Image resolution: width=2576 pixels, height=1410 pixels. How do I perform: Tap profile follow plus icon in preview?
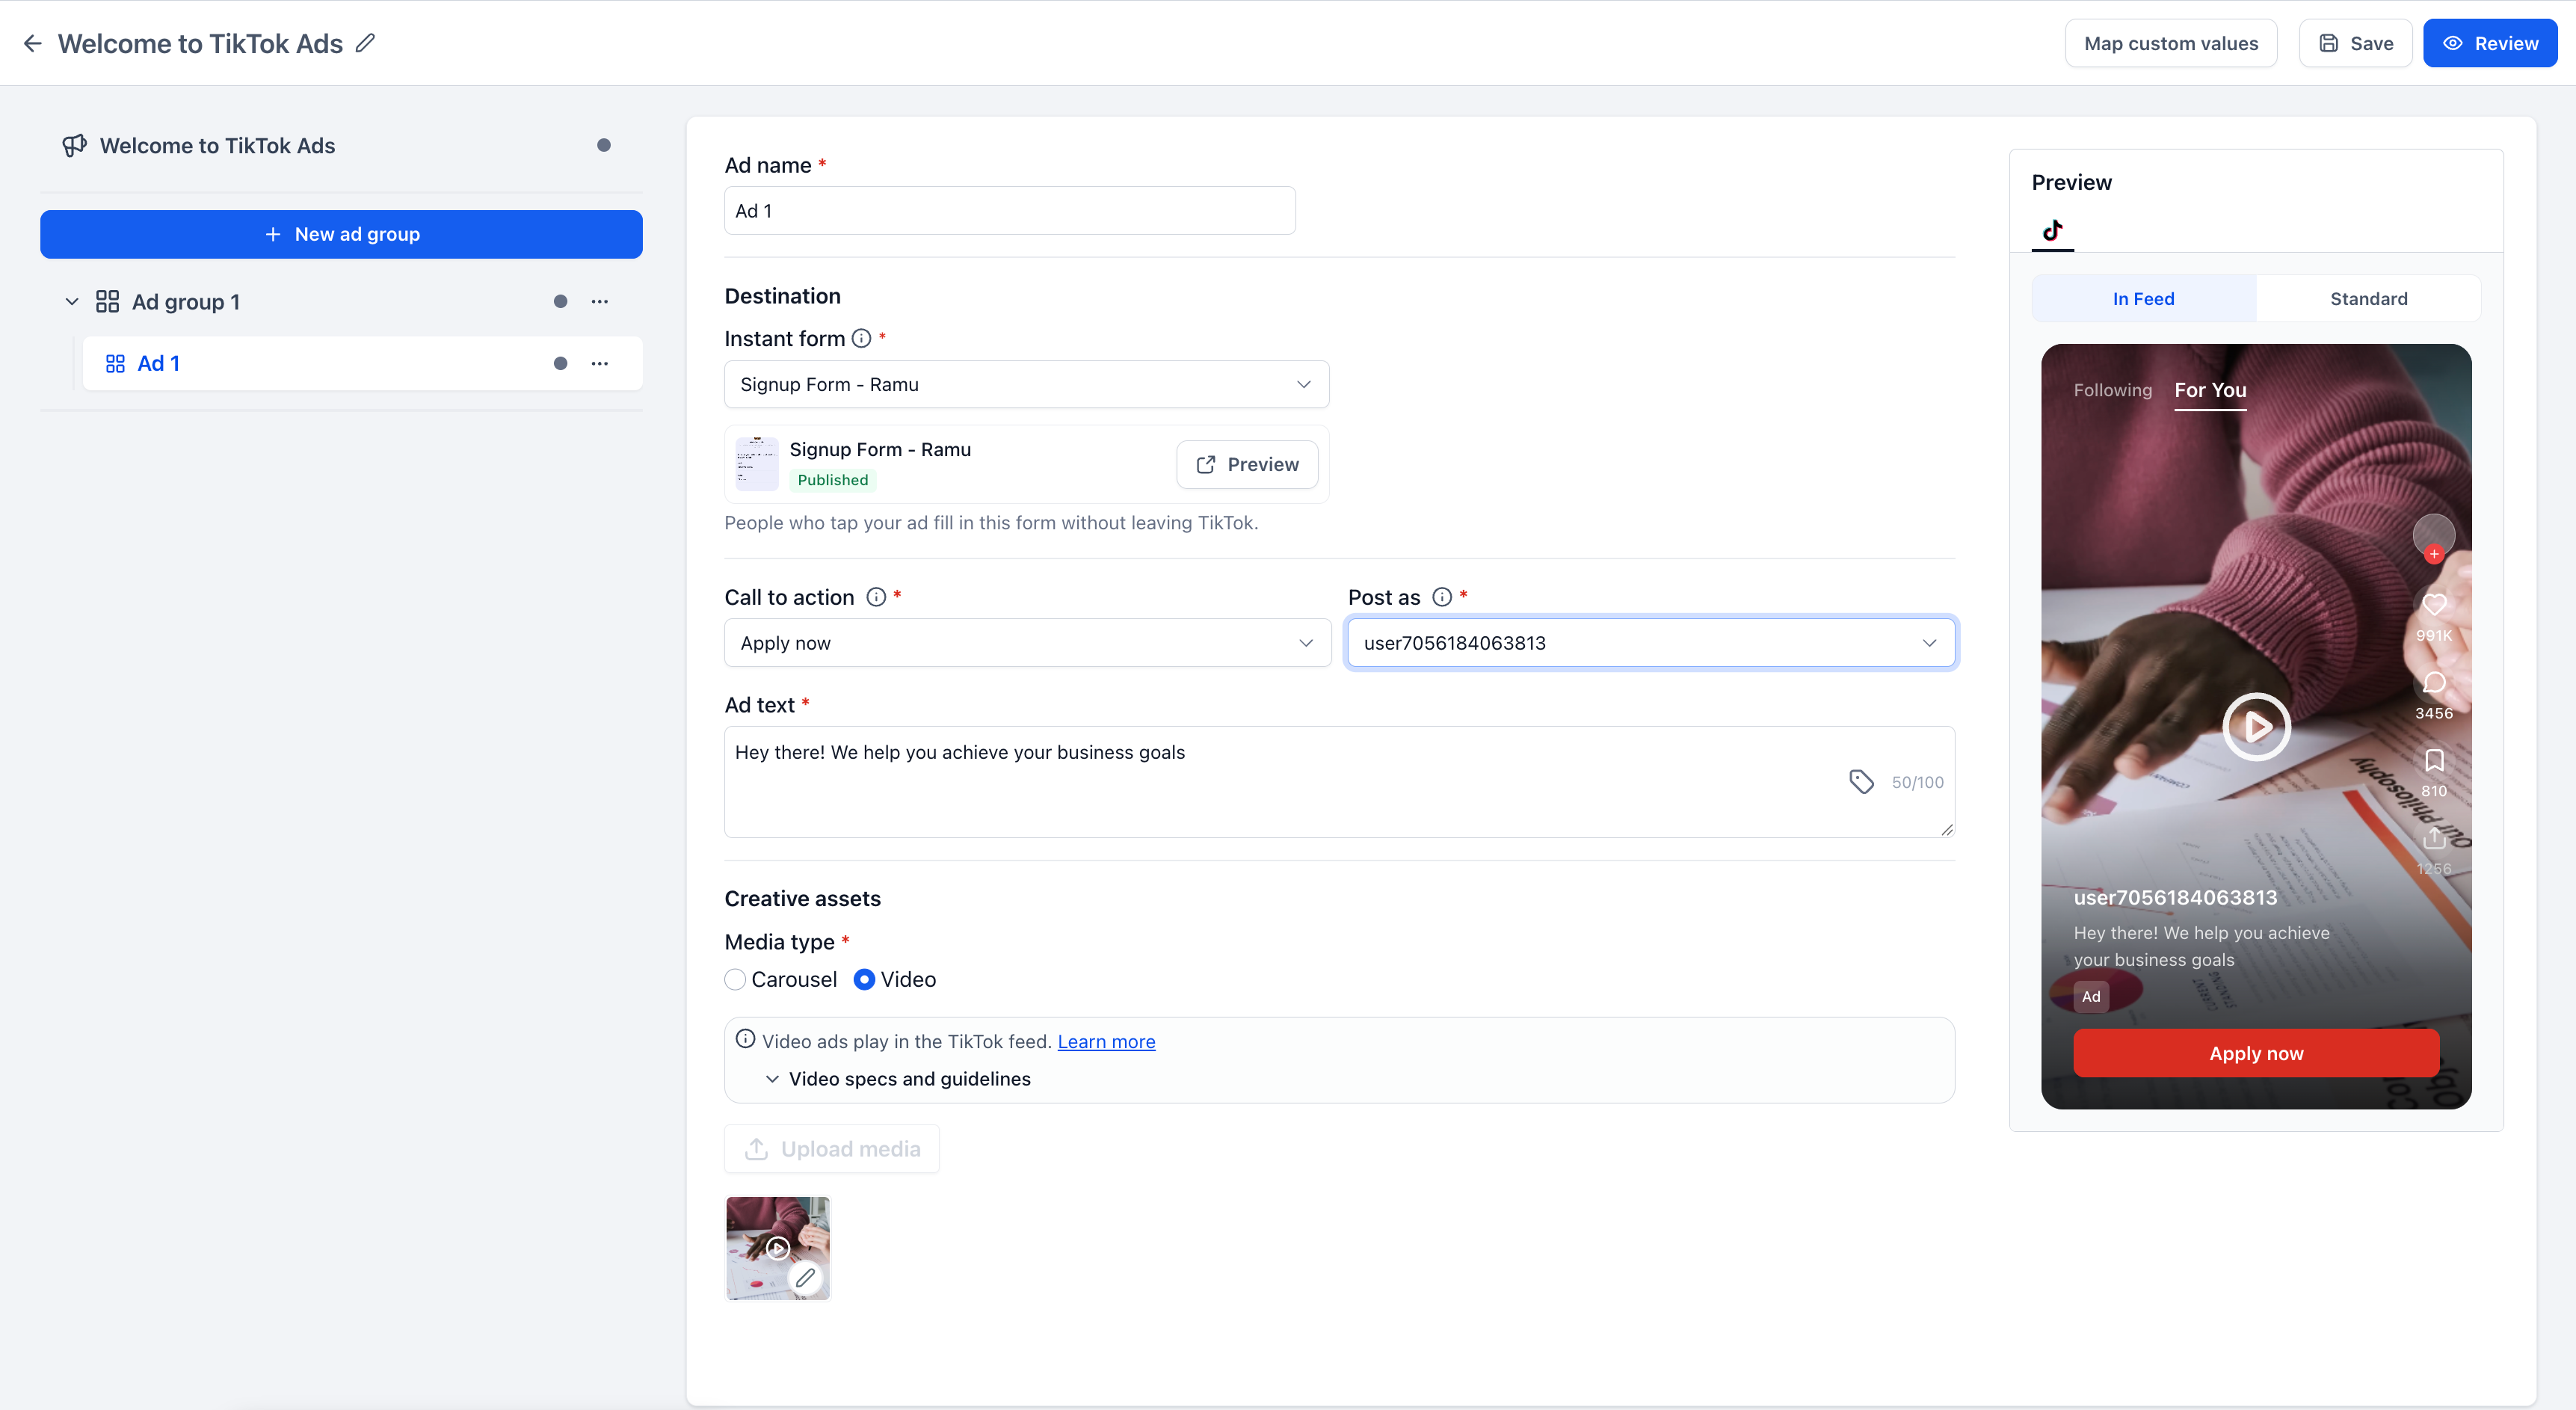pyautogui.click(x=2434, y=554)
